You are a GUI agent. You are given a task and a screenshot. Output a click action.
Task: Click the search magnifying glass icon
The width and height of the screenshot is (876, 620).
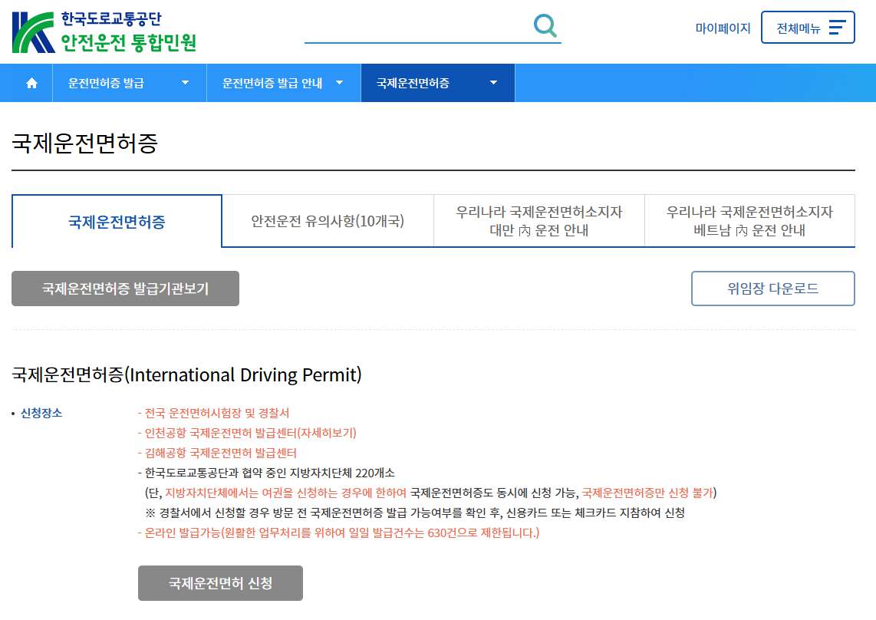pos(545,25)
